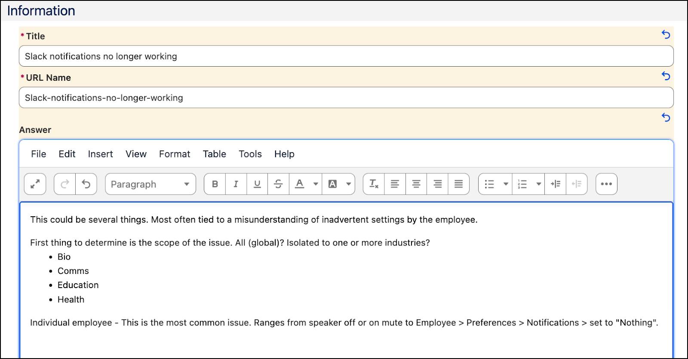Expand the background color picker arrow

[x=349, y=184]
